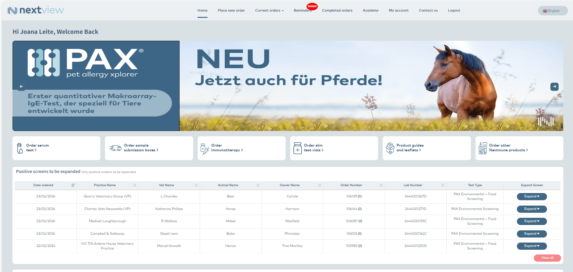Go to previous banner slide arrow
Screen dimensions: 573x272
[x=21, y=86]
